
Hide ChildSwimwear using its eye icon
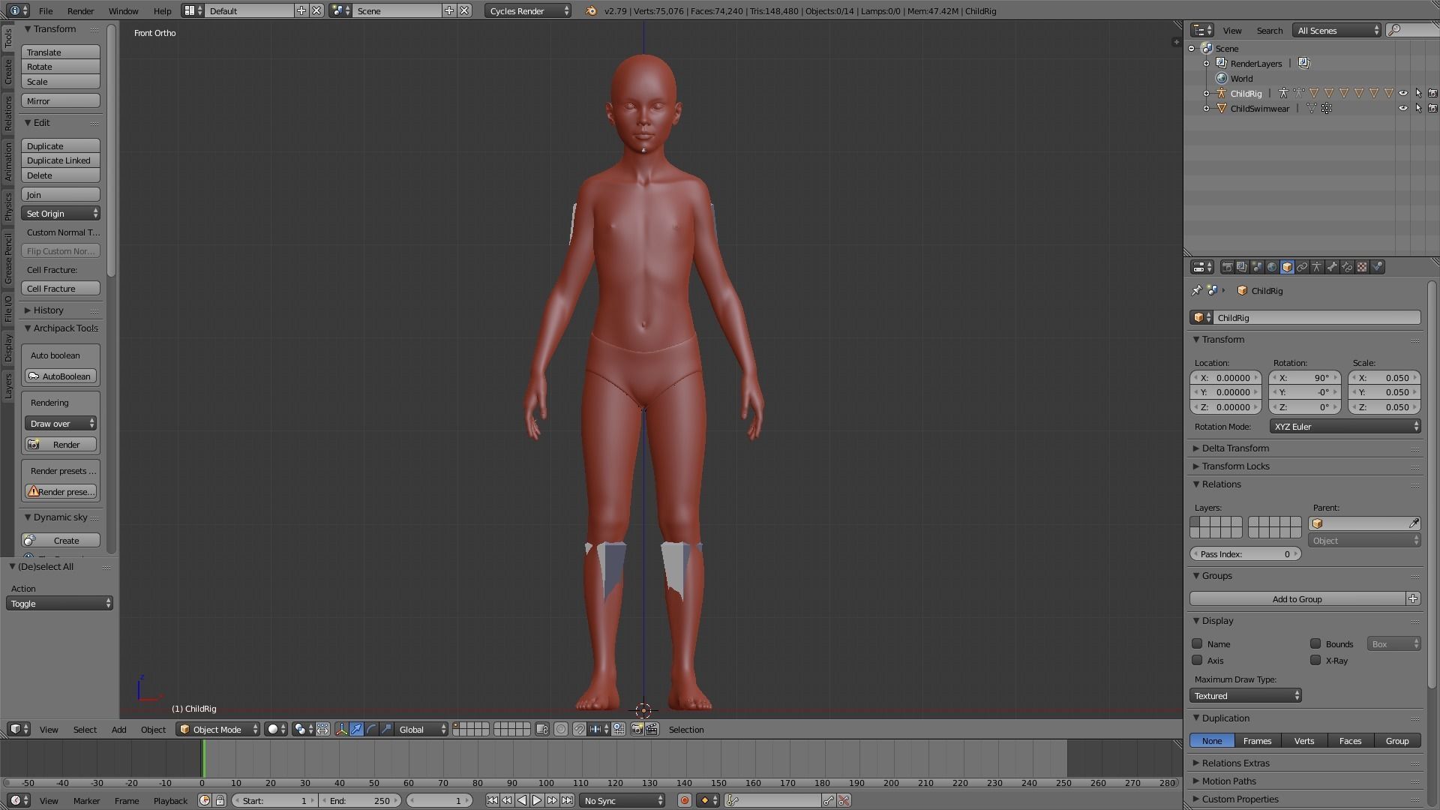1402,108
